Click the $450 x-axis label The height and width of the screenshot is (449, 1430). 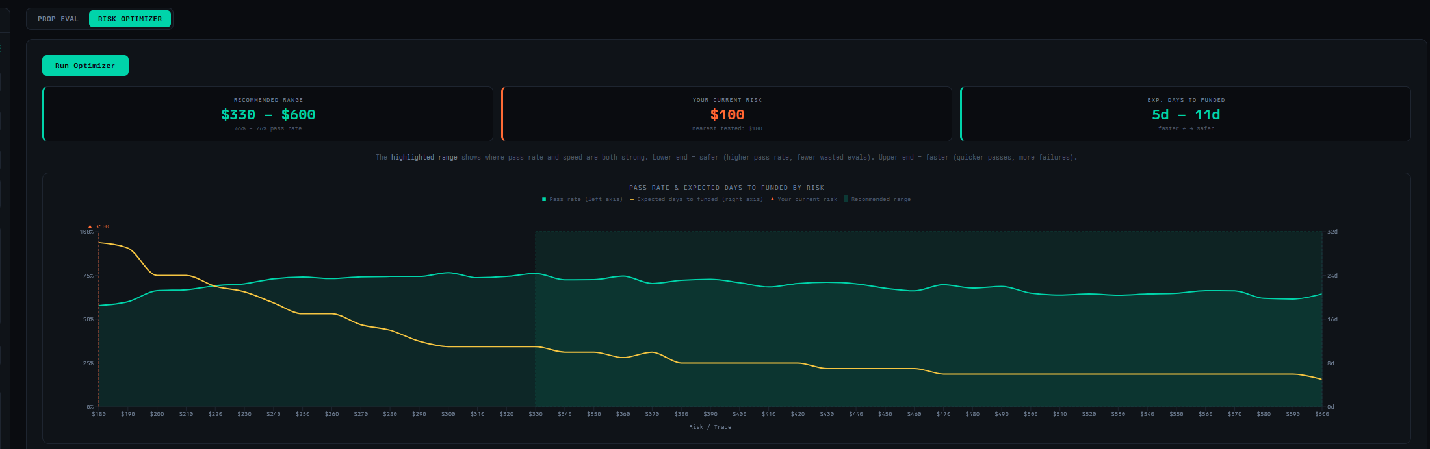(x=885, y=414)
